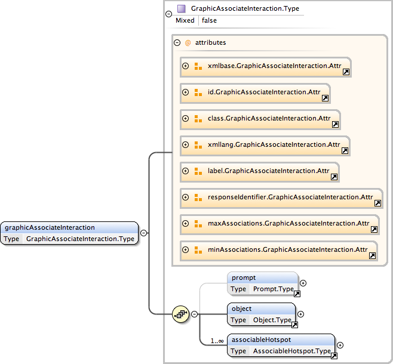
Task: Click the link arrow on responseIdentifier attribute
Action: tap(377, 203)
